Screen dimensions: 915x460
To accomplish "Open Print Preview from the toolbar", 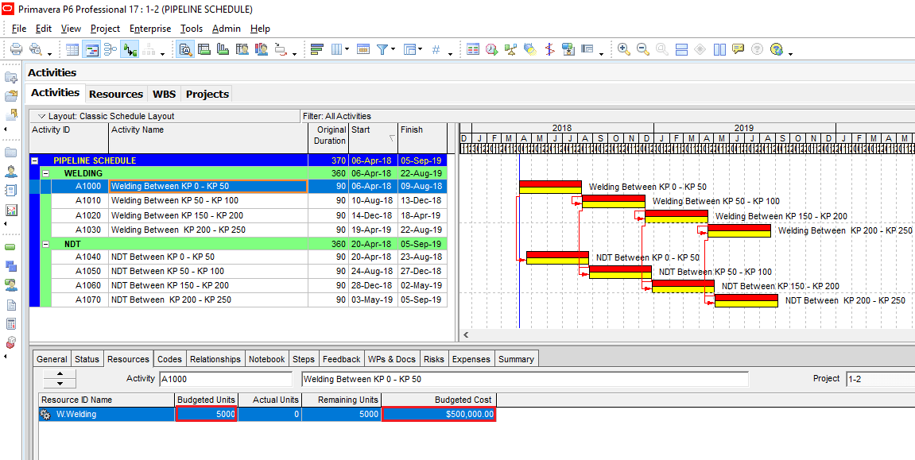I will pos(36,49).
